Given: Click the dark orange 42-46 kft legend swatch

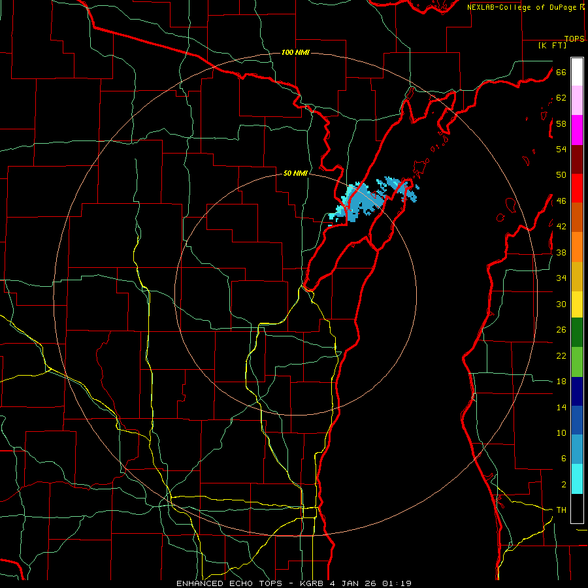Looking at the screenshot, I should (x=577, y=217).
